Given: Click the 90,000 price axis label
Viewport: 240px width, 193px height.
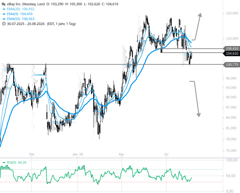Looking at the screenshot, I should tap(231, 97).
